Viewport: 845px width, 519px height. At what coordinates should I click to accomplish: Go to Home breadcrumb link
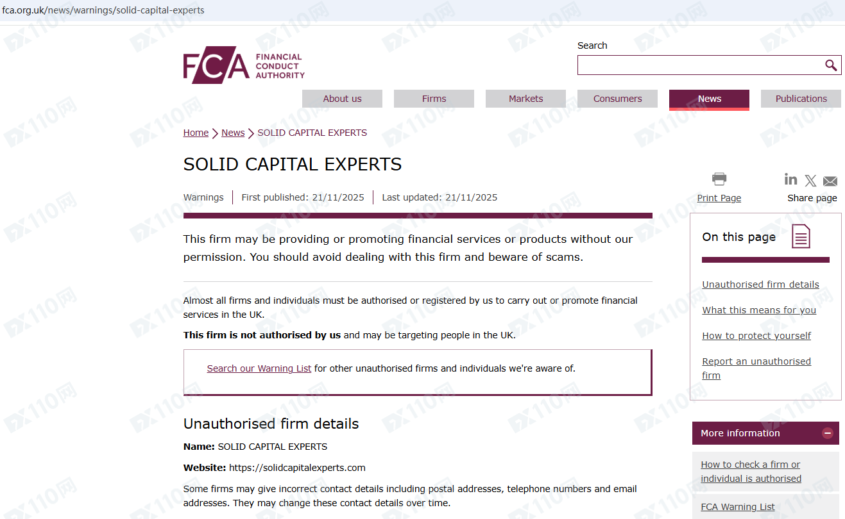coord(196,133)
